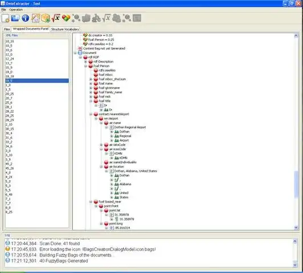Select the highlighted file in the XML list
This screenshot has width=303, height=273.
(x=37, y=81)
